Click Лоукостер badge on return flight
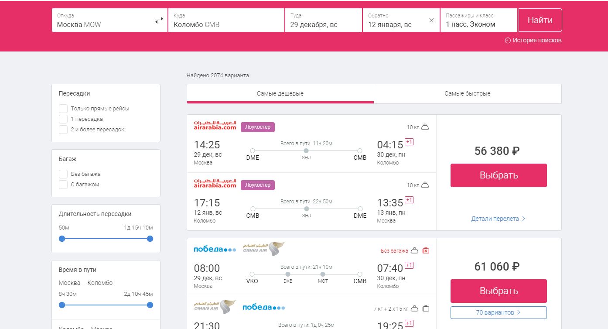This screenshot has height=329, width=608. coord(258,185)
